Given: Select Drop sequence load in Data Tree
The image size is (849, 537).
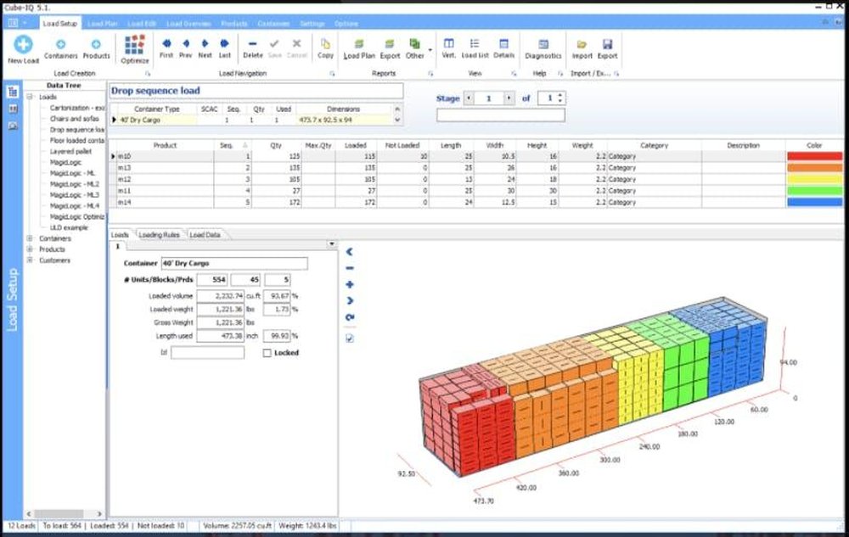Looking at the screenshot, I should click(77, 130).
